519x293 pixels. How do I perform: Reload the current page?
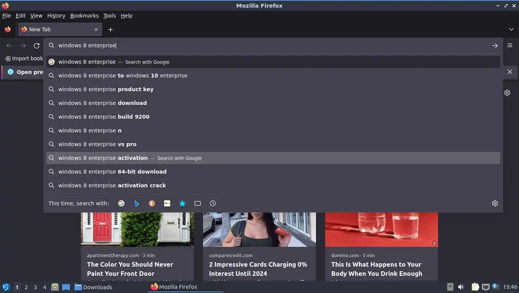pyautogui.click(x=37, y=45)
